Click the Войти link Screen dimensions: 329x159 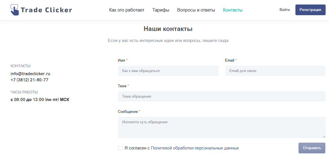pos(284,10)
